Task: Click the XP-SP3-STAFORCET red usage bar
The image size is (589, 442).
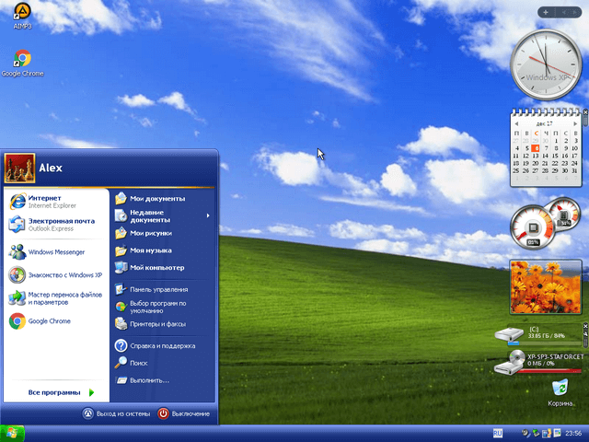Action: [549, 370]
